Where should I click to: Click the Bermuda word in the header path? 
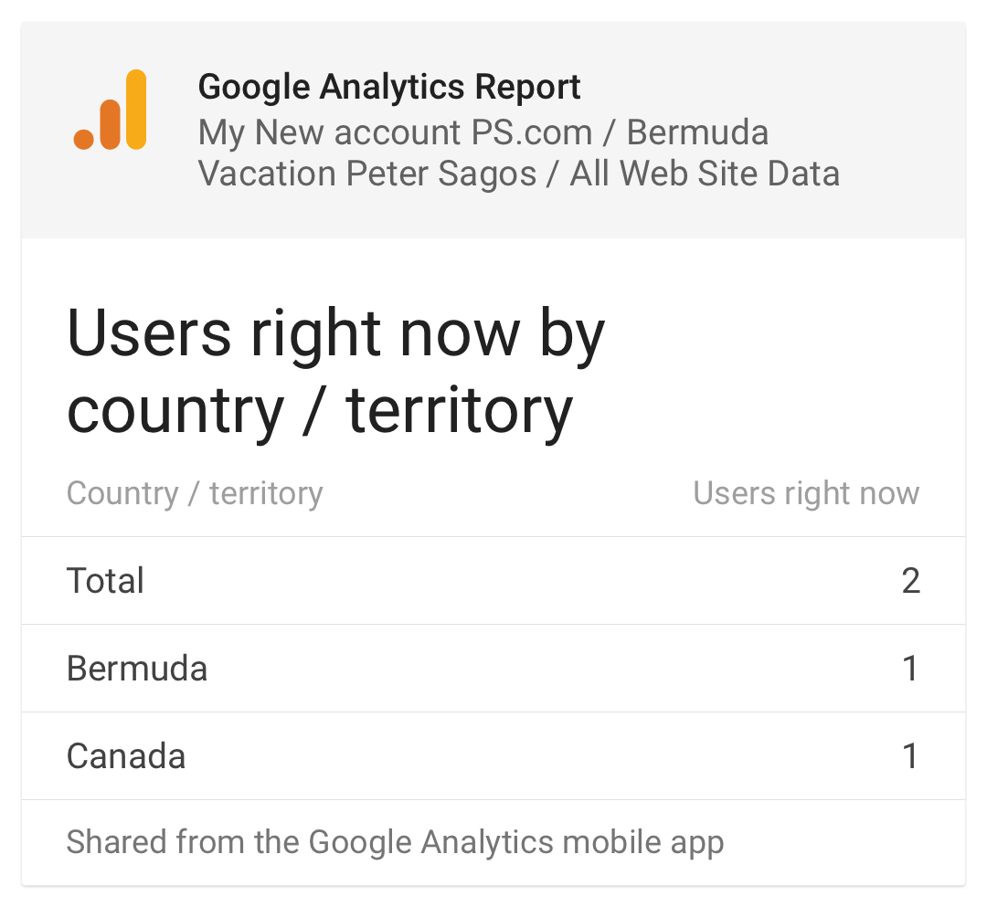click(x=697, y=132)
